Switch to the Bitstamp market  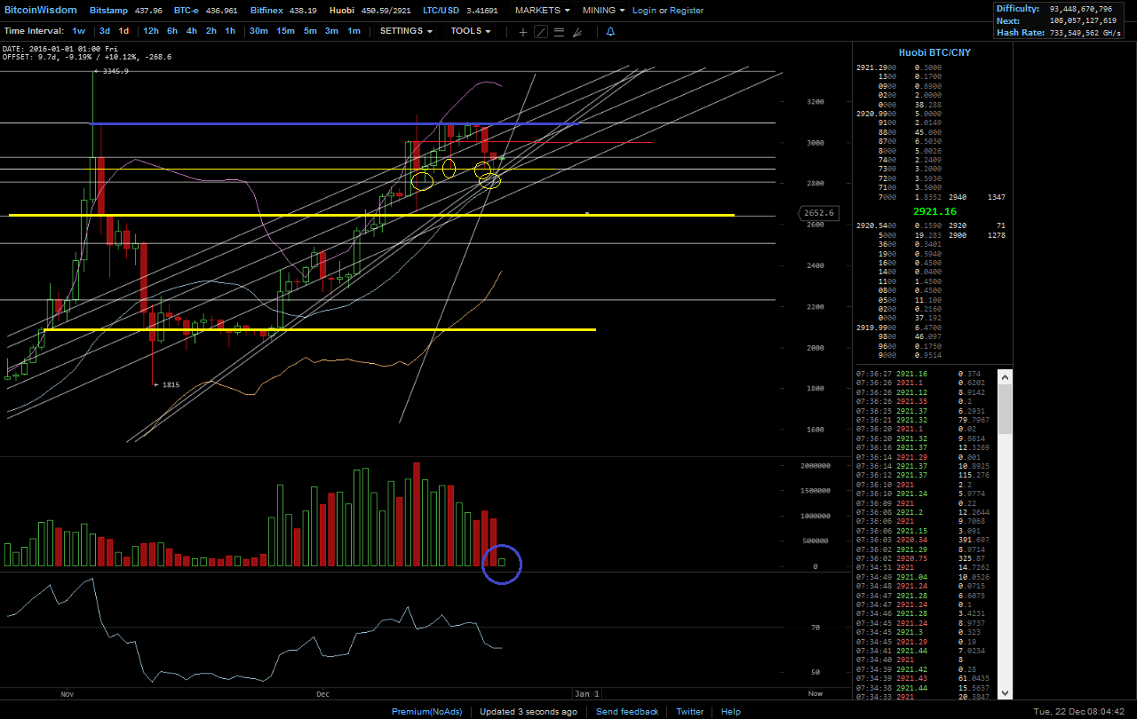pyautogui.click(x=107, y=11)
